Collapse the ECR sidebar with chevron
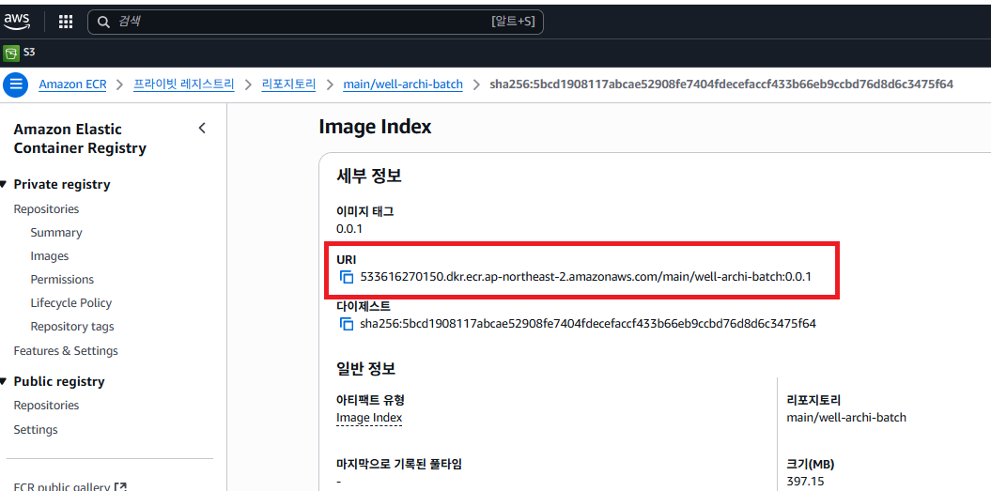Image resolution: width=991 pixels, height=491 pixels. coord(202,129)
